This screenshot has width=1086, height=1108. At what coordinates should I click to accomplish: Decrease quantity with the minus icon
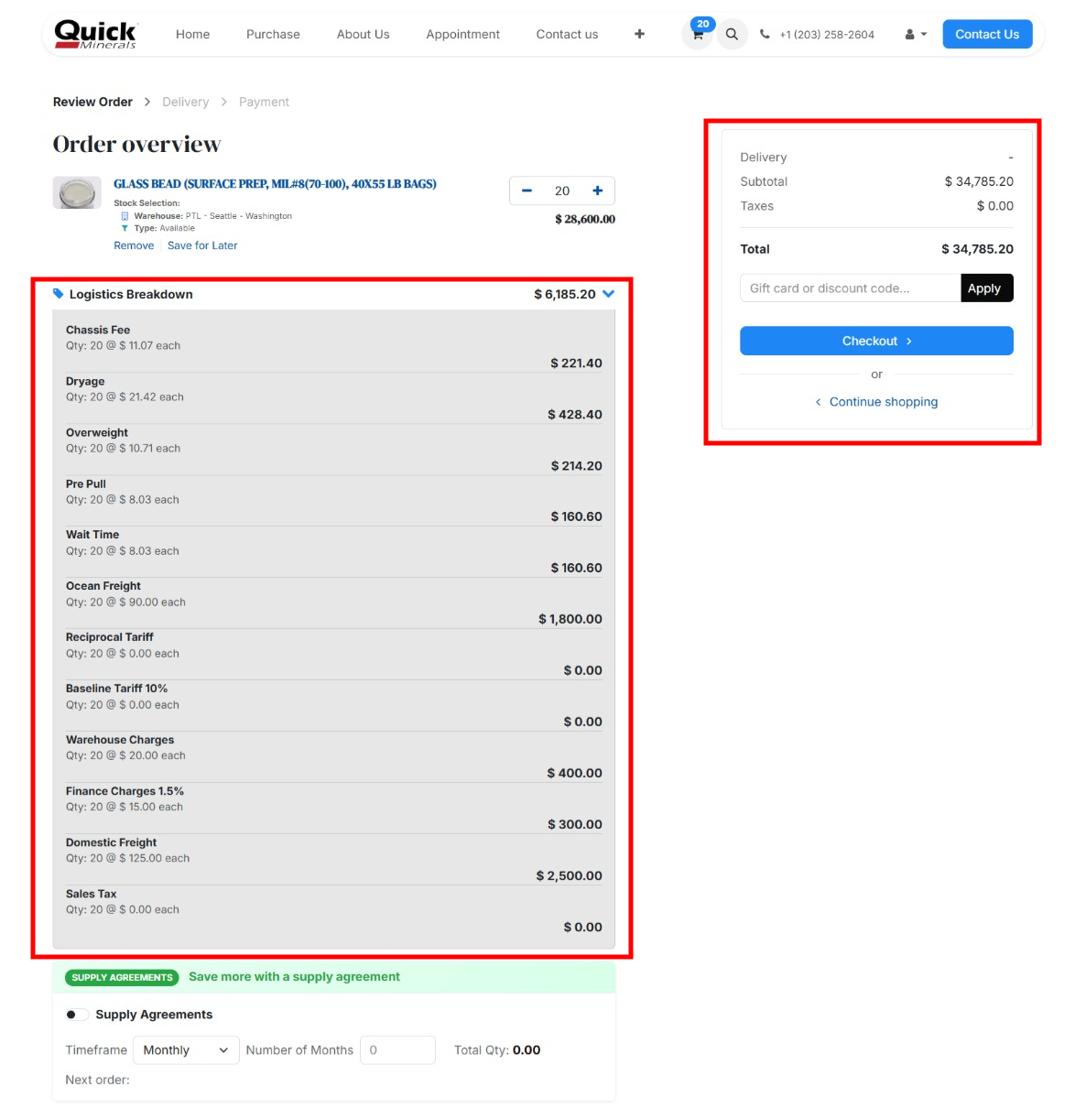tap(527, 190)
